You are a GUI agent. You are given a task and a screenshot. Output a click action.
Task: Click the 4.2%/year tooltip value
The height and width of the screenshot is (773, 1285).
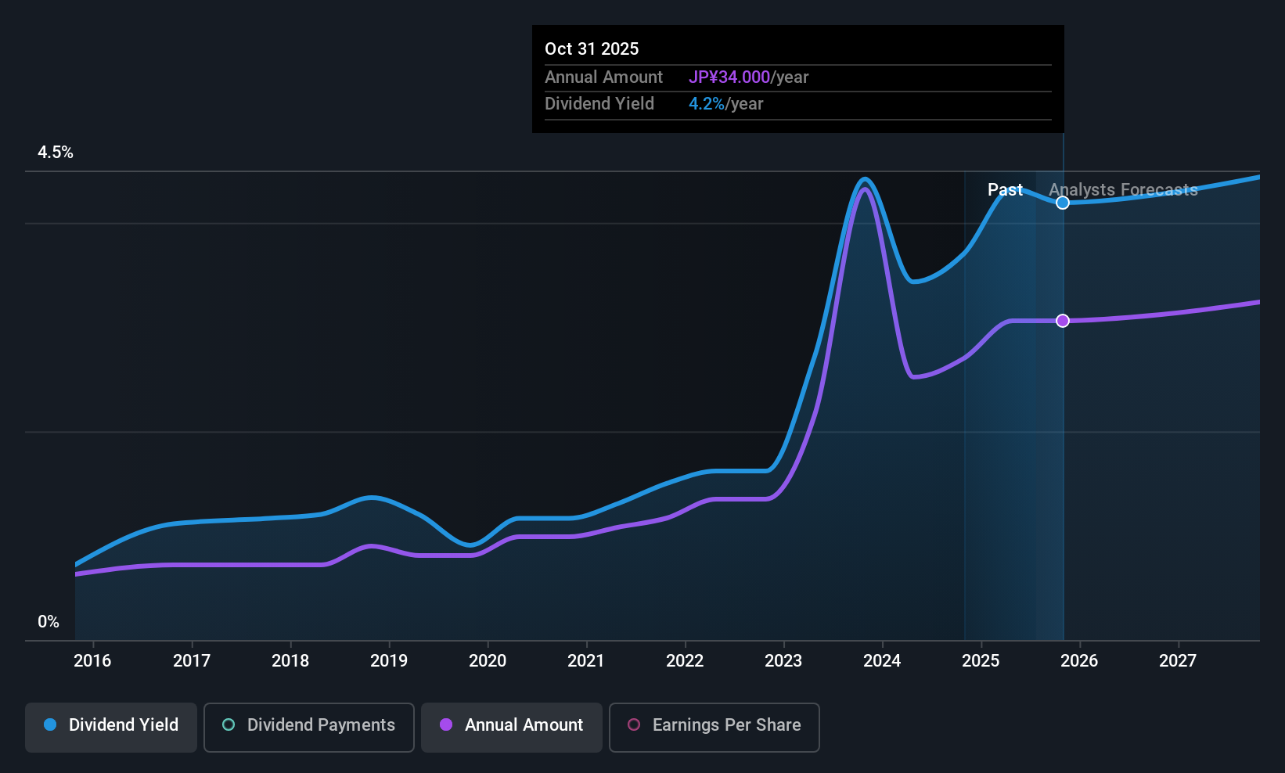[x=725, y=104]
